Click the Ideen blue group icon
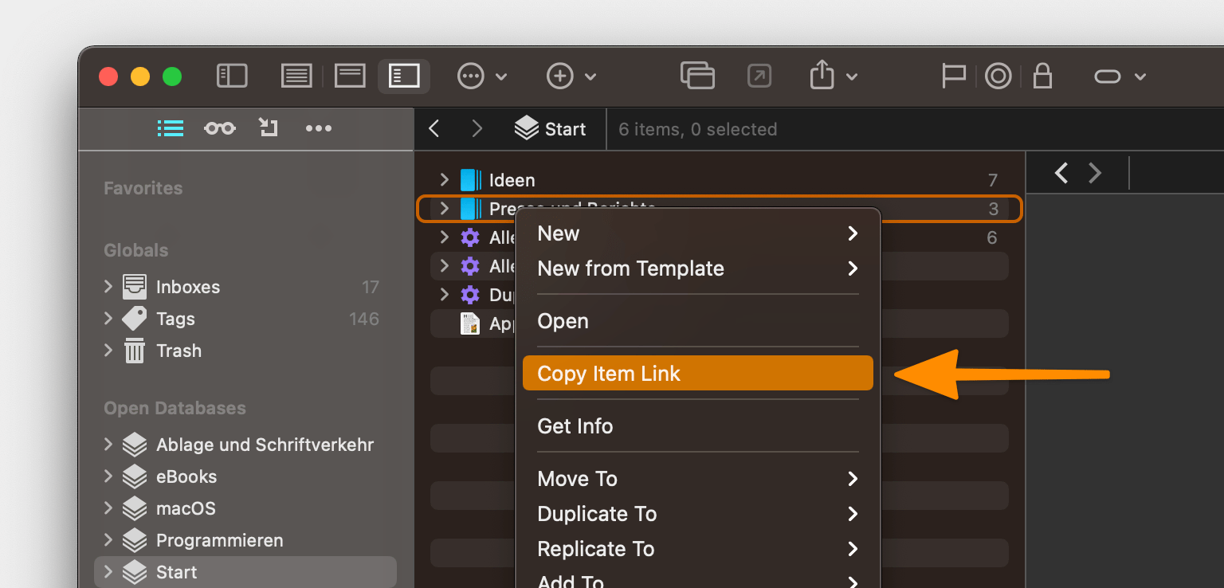The height and width of the screenshot is (588, 1224). (471, 180)
